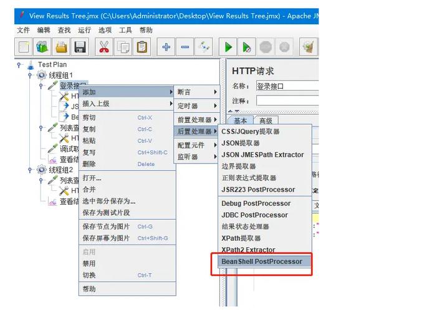
Task: Open the 监听器 submenu
Action: pos(197,157)
